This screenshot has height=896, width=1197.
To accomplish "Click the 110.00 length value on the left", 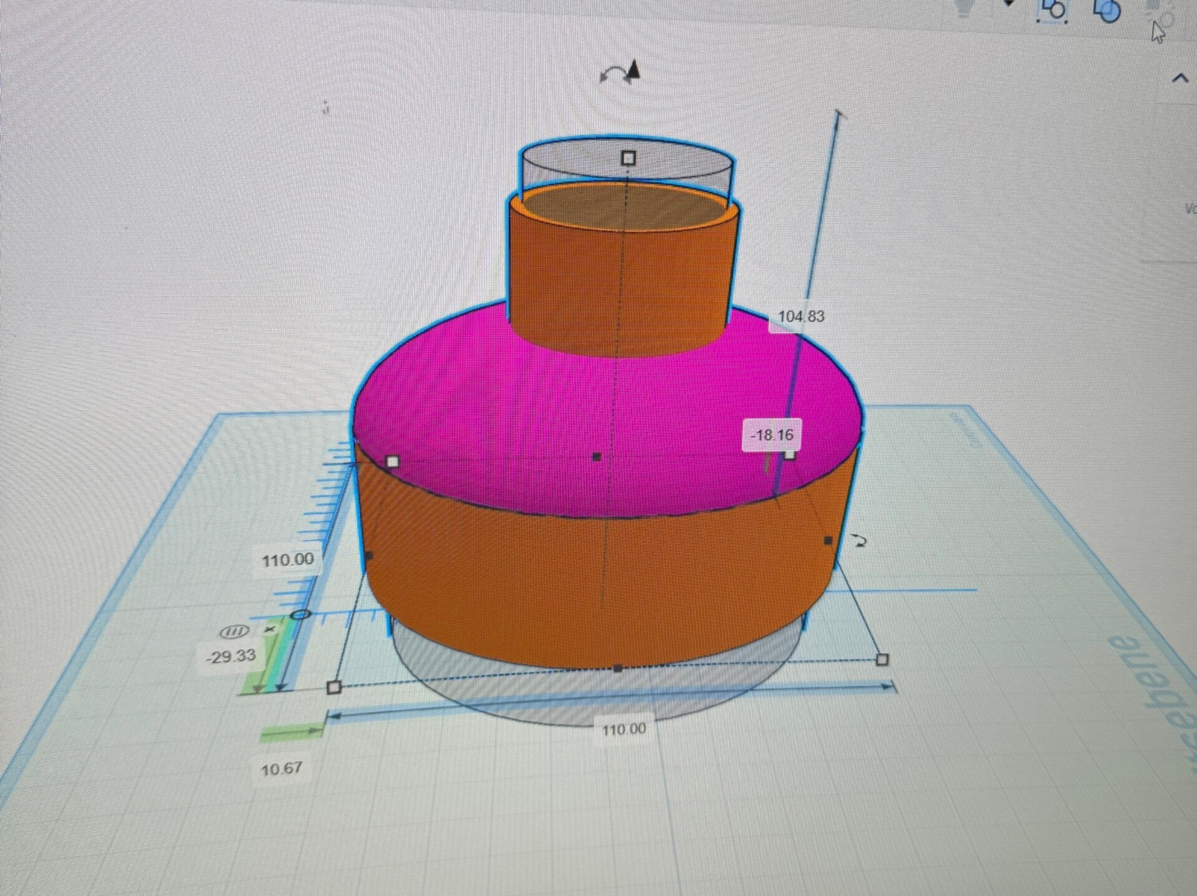I will tap(287, 560).
